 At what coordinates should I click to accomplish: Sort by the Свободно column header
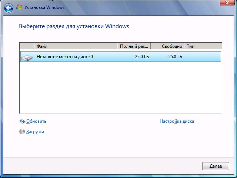tap(167, 46)
